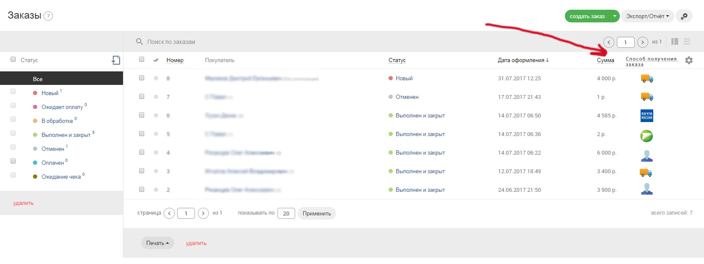Click the Поиск по заказам search field
This screenshot has height=264, width=704.
click(254, 42)
